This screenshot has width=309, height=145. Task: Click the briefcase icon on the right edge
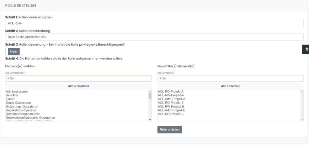[x=306, y=49]
